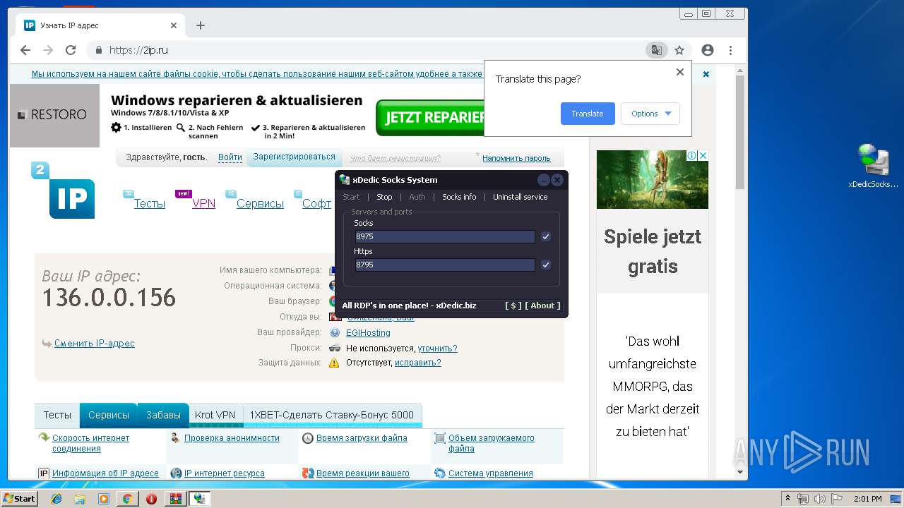Open Socks info in xDedic
The height and width of the screenshot is (508, 904).
click(x=459, y=197)
